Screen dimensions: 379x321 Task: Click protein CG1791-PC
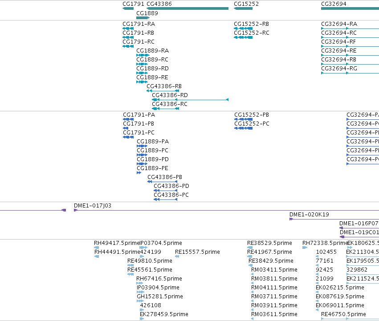139,133
